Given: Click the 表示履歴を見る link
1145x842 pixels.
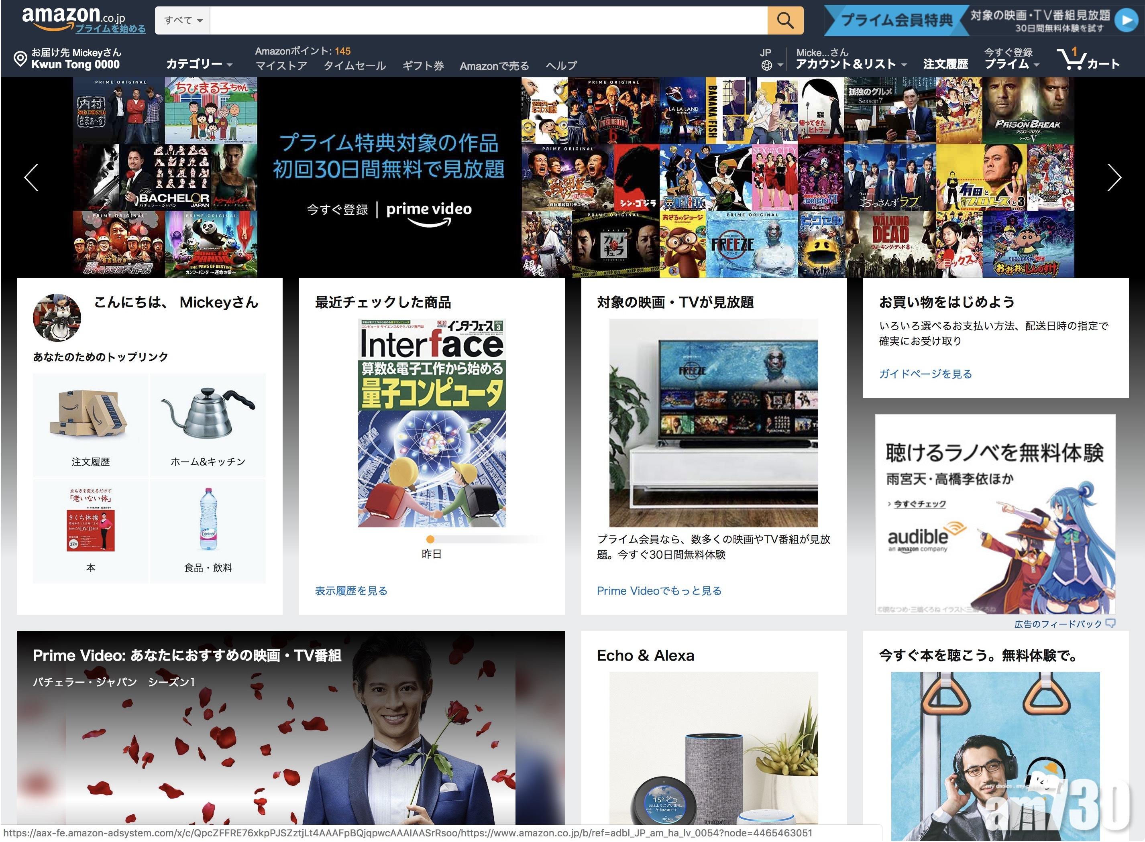Looking at the screenshot, I should point(351,591).
